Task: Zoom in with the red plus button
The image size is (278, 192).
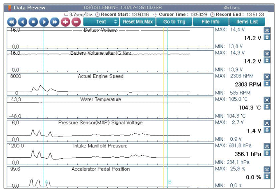Action: [66, 22]
